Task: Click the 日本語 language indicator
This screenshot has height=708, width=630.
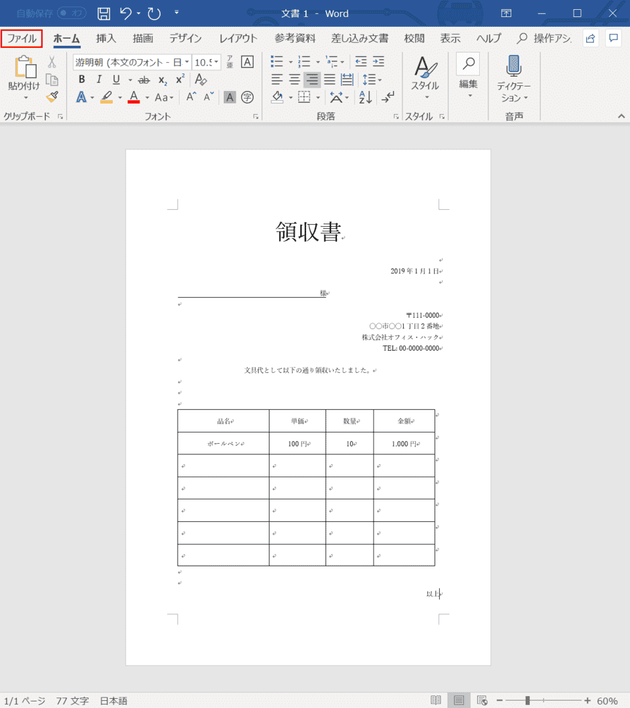Action: [x=113, y=701]
